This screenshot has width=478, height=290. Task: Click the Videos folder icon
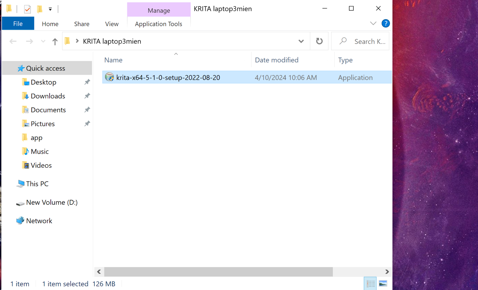(25, 165)
